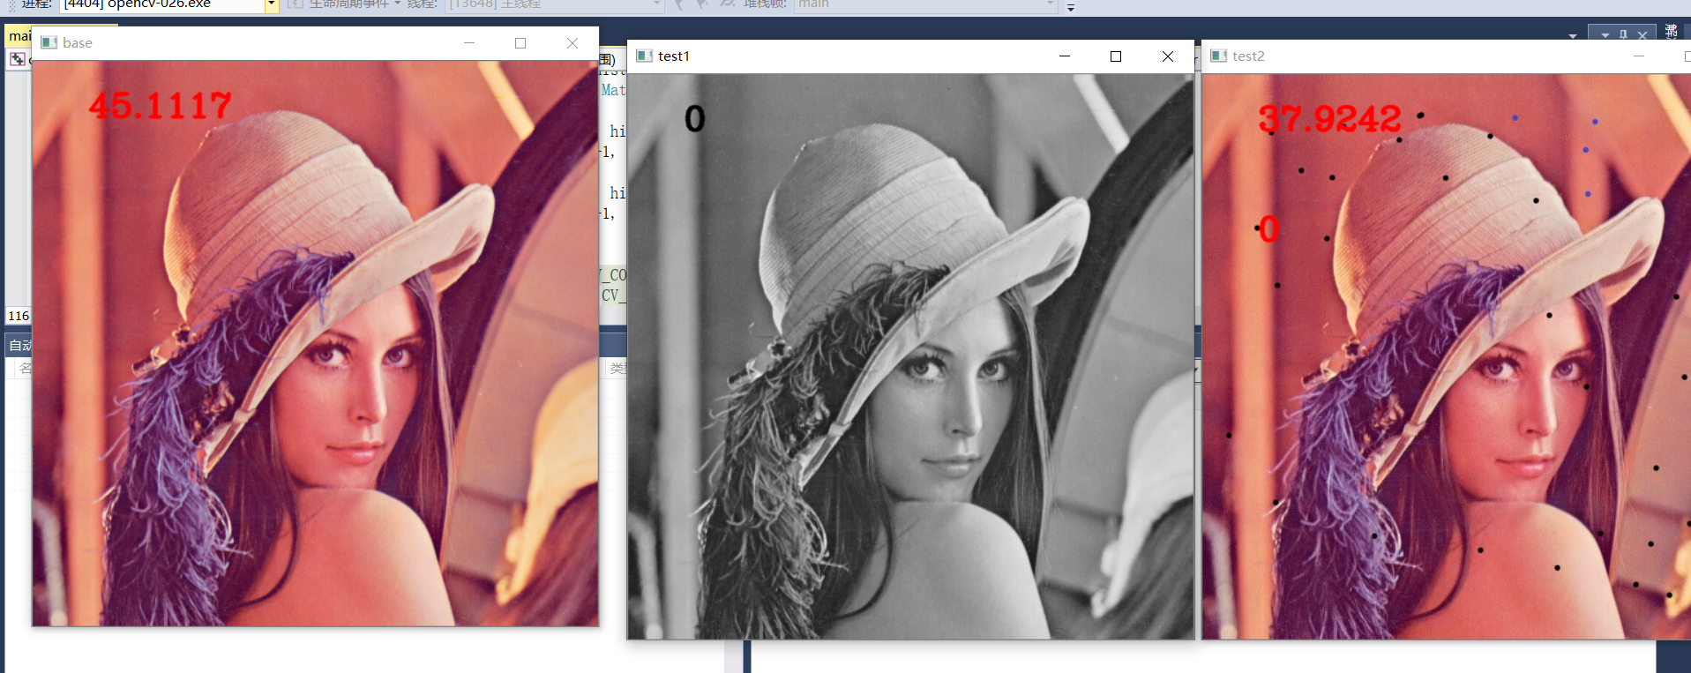Viewport: 1691px width, 673px height.
Task: Click the red 0 value in test2 window
Action: coord(1268,229)
